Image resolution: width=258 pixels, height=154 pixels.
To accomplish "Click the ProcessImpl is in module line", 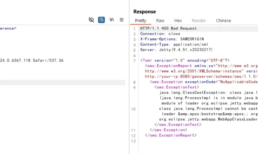I will pyautogui.click(x=208, y=98).
